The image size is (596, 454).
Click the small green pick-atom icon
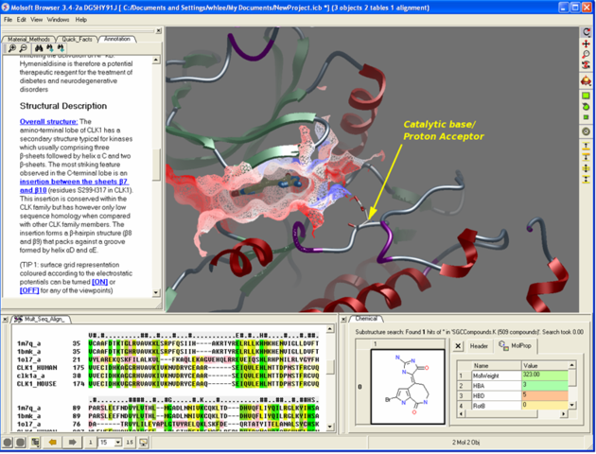587,117
